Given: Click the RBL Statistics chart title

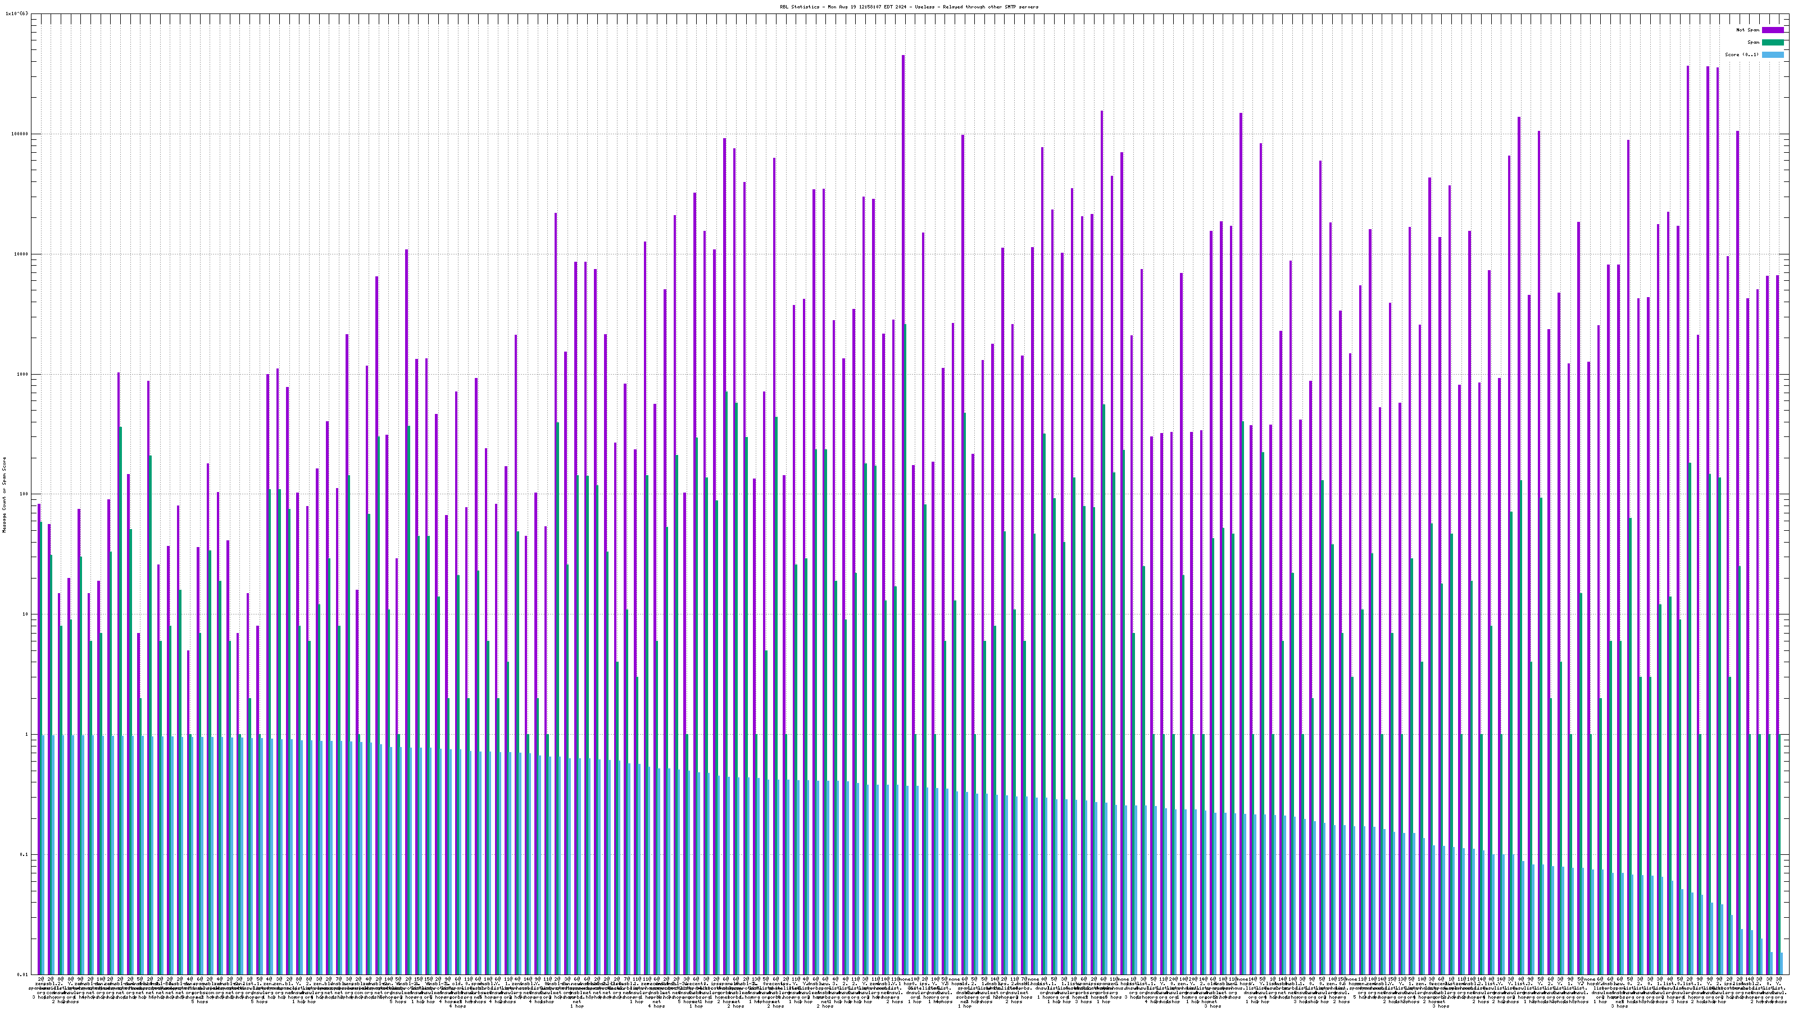Looking at the screenshot, I should click(x=909, y=7).
